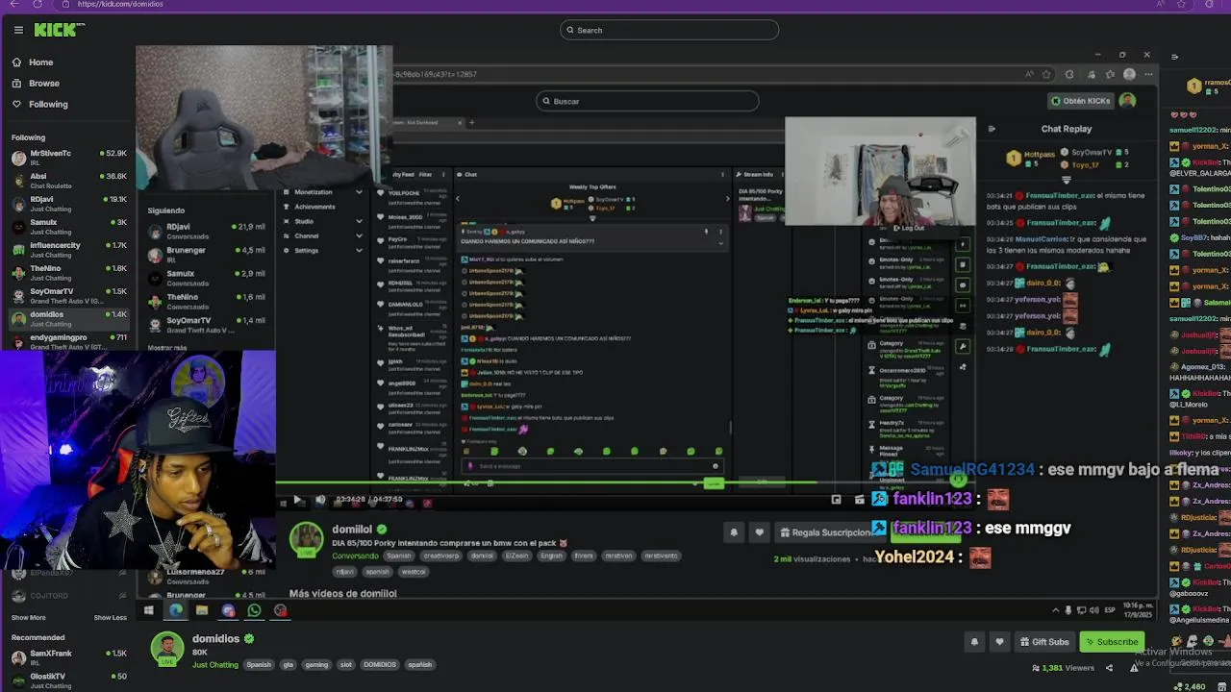The height and width of the screenshot is (692, 1231).
Task: Click File Explorer icon in streamed taskbar
Action: point(202,610)
